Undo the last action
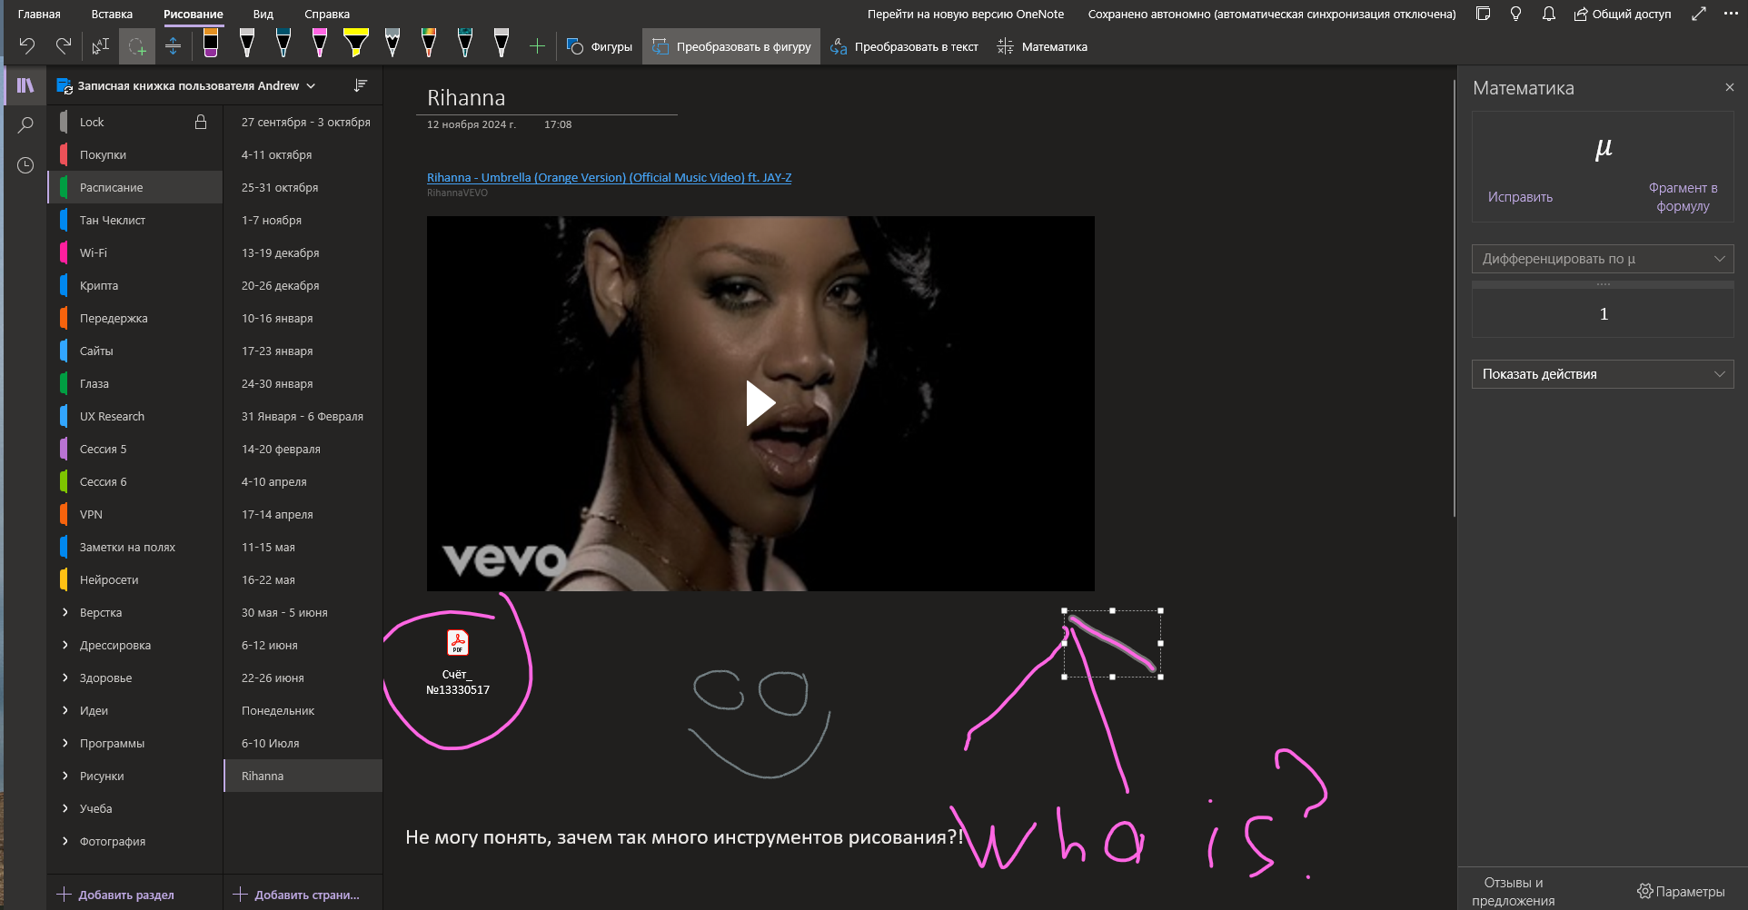 point(27,46)
